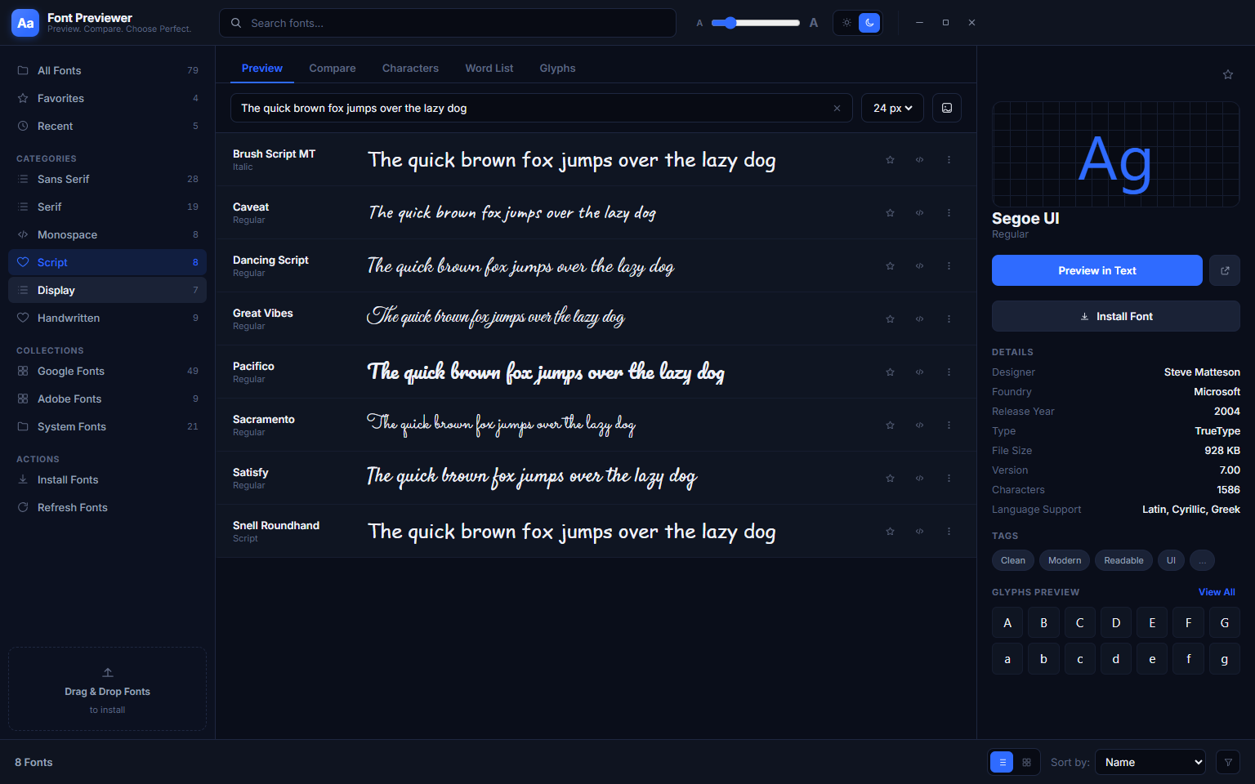The height and width of the screenshot is (784, 1255).
Task: Adjust the font size slider in the header
Action: point(755,23)
